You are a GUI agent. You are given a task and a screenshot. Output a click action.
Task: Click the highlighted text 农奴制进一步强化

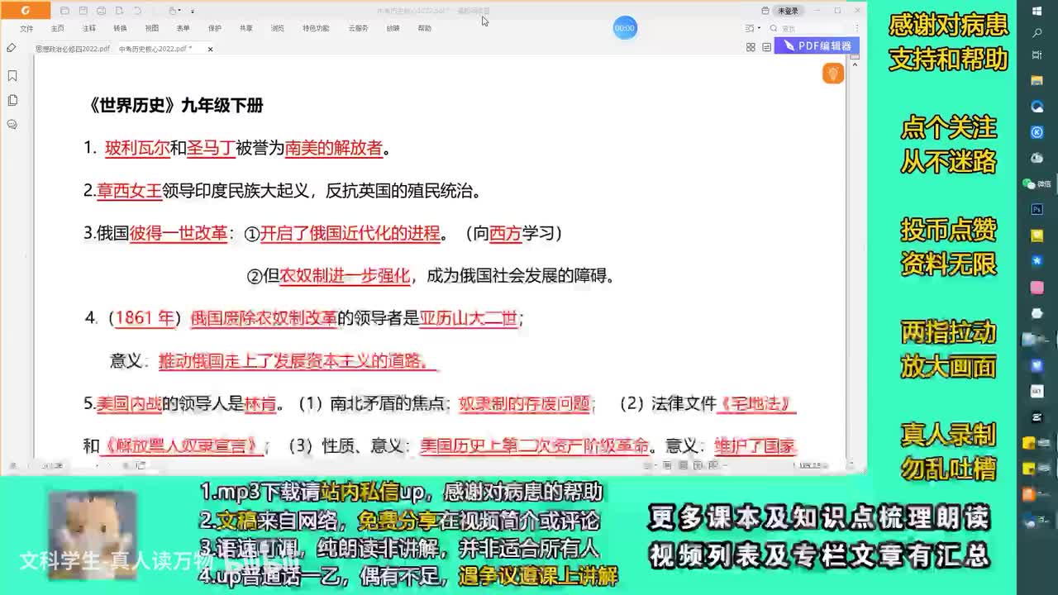345,276
